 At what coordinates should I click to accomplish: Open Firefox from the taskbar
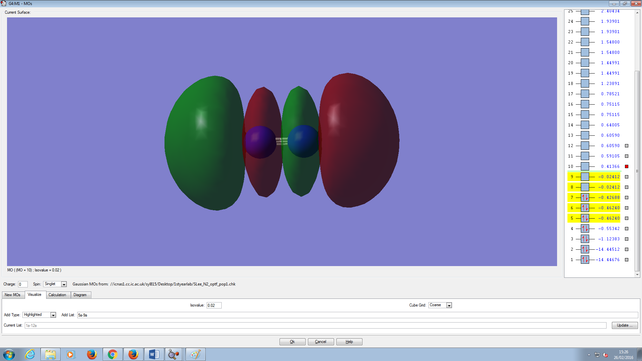point(92,354)
